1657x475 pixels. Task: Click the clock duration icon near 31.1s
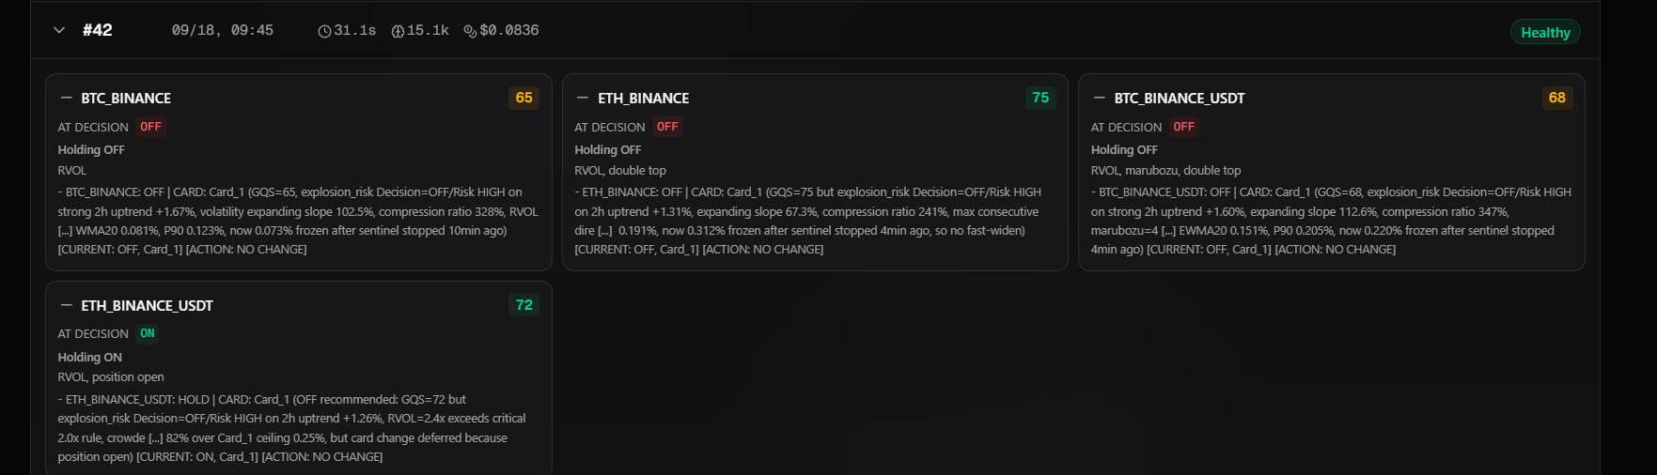coord(324,31)
